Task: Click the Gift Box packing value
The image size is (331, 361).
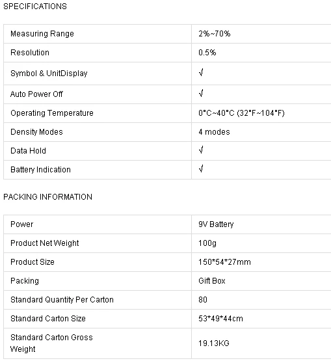Action: [x=212, y=281]
